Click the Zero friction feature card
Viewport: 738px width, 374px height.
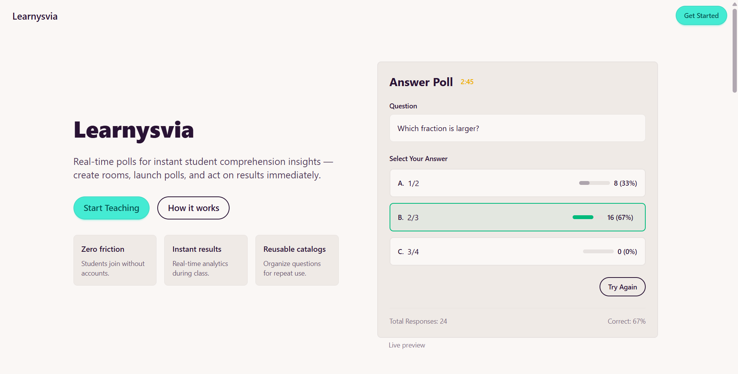point(115,260)
